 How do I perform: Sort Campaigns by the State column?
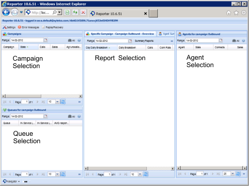click(28, 47)
